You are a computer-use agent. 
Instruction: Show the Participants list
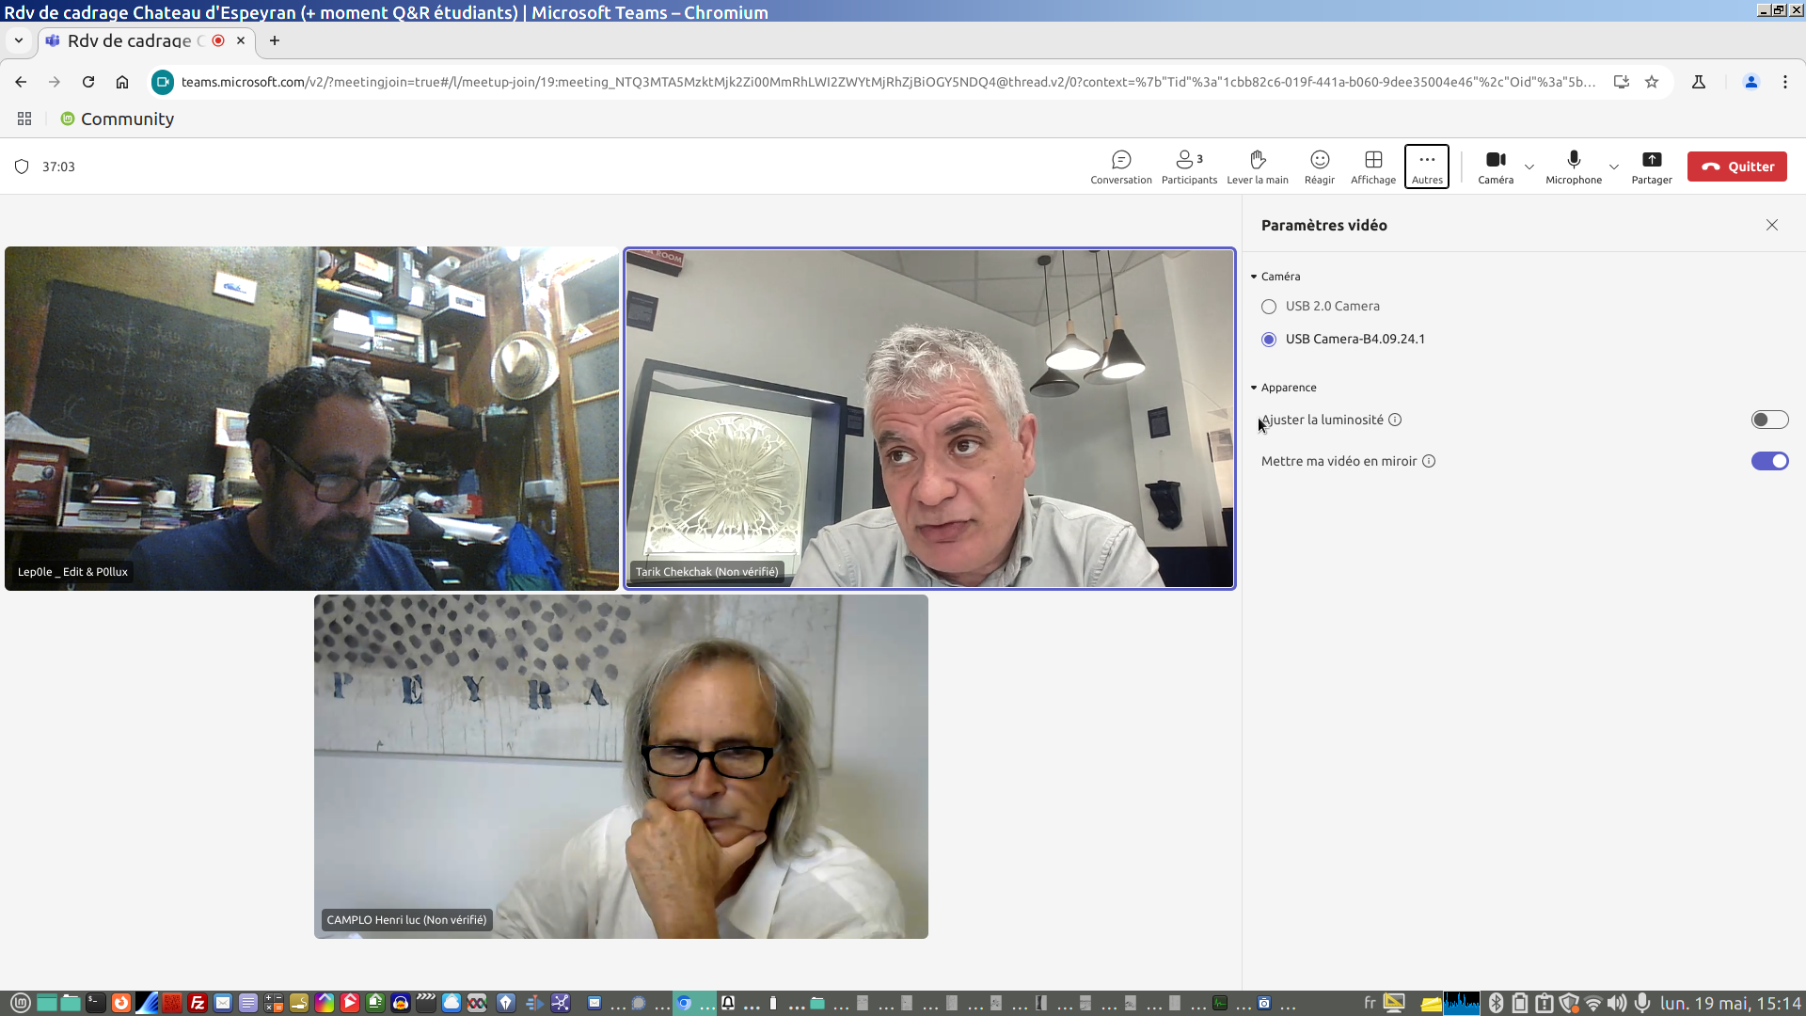pyautogui.click(x=1188, y=166)
